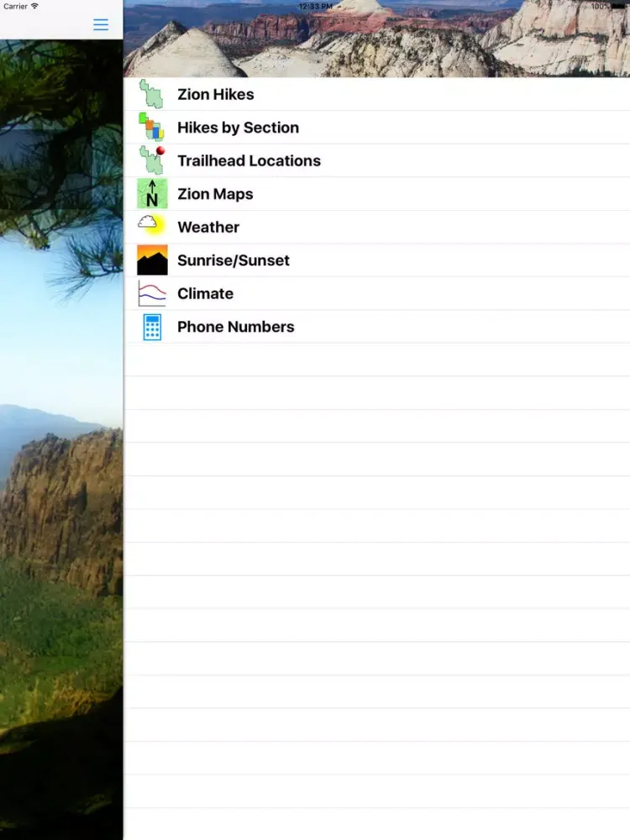Image resolution: width=630 pixels, height=840 pixels.
Task: Select the Climate entry
Action: [x=376, y=293]
